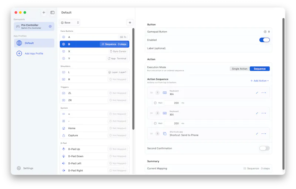Click the Pro Controller gamepad icon
This screenshot has width=296, height=189.
click(18, 27)
